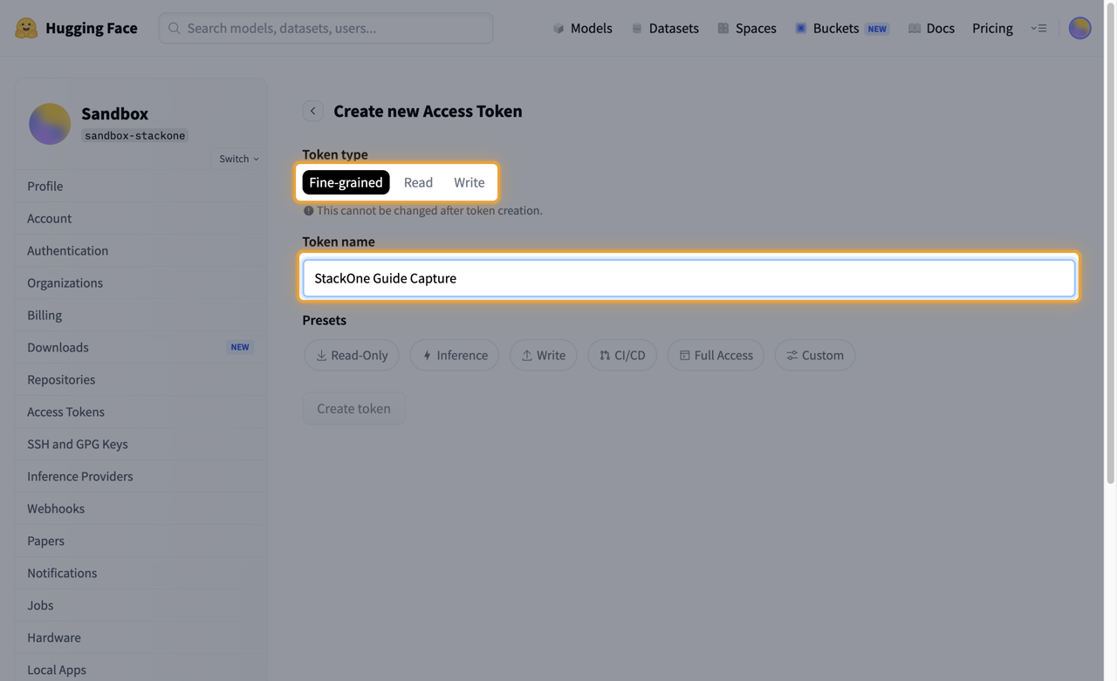Choose the Custom preset label

pyautogui.click(x=822, y=355)
